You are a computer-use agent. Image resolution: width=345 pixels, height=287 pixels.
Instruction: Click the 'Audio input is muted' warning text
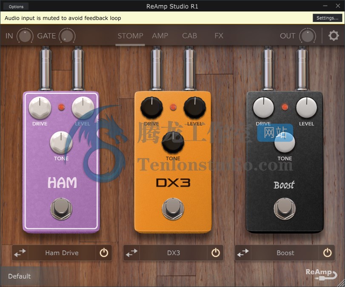tap(63, 18)
